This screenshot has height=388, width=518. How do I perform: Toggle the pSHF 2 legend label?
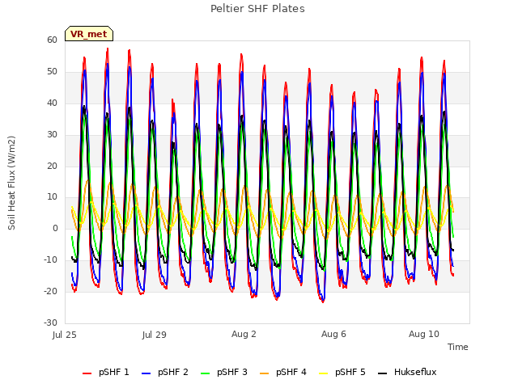point(173,372)
